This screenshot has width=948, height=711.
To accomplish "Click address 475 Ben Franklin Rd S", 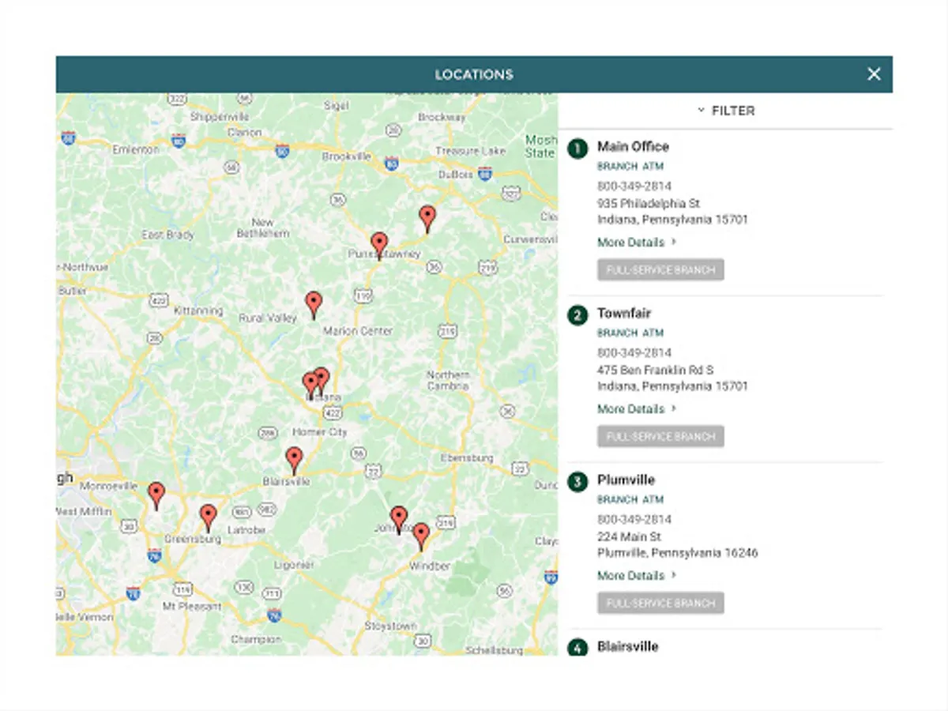I will [x=655, y=371].
